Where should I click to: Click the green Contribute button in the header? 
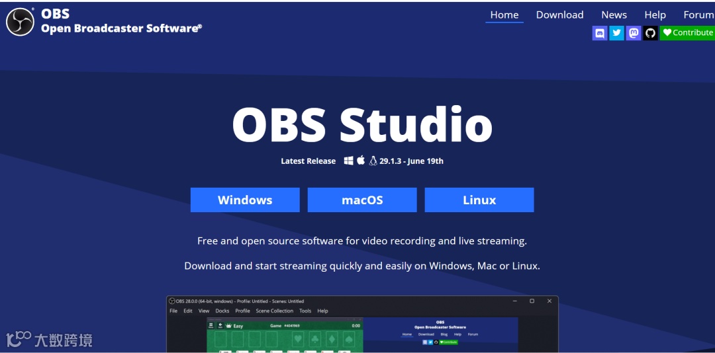coord(687,33)
